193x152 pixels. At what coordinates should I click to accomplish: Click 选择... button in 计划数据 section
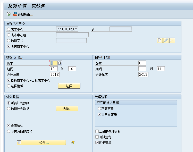point(67,109)
